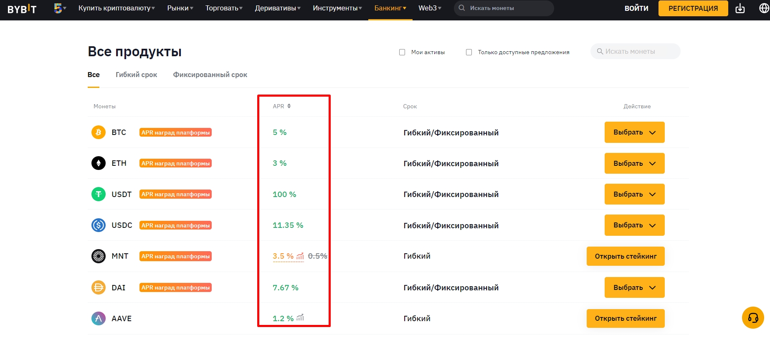
Task: Expand the Выбрать dropdown for USDC
Action: pyautogui.click(x=635, y=225)
